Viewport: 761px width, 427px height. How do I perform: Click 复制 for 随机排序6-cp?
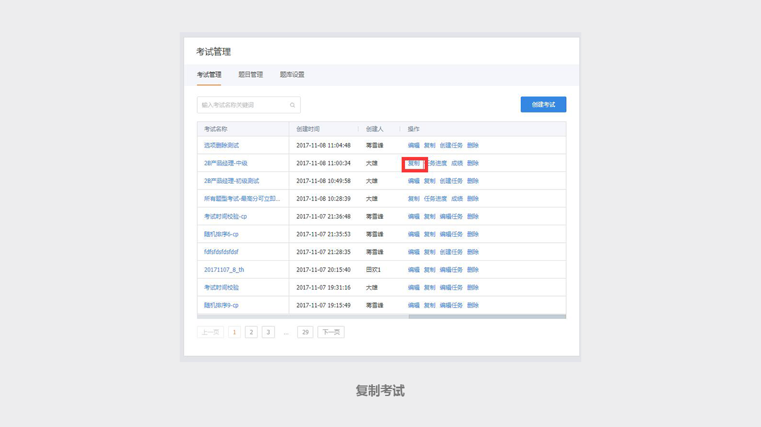[430, 235]
